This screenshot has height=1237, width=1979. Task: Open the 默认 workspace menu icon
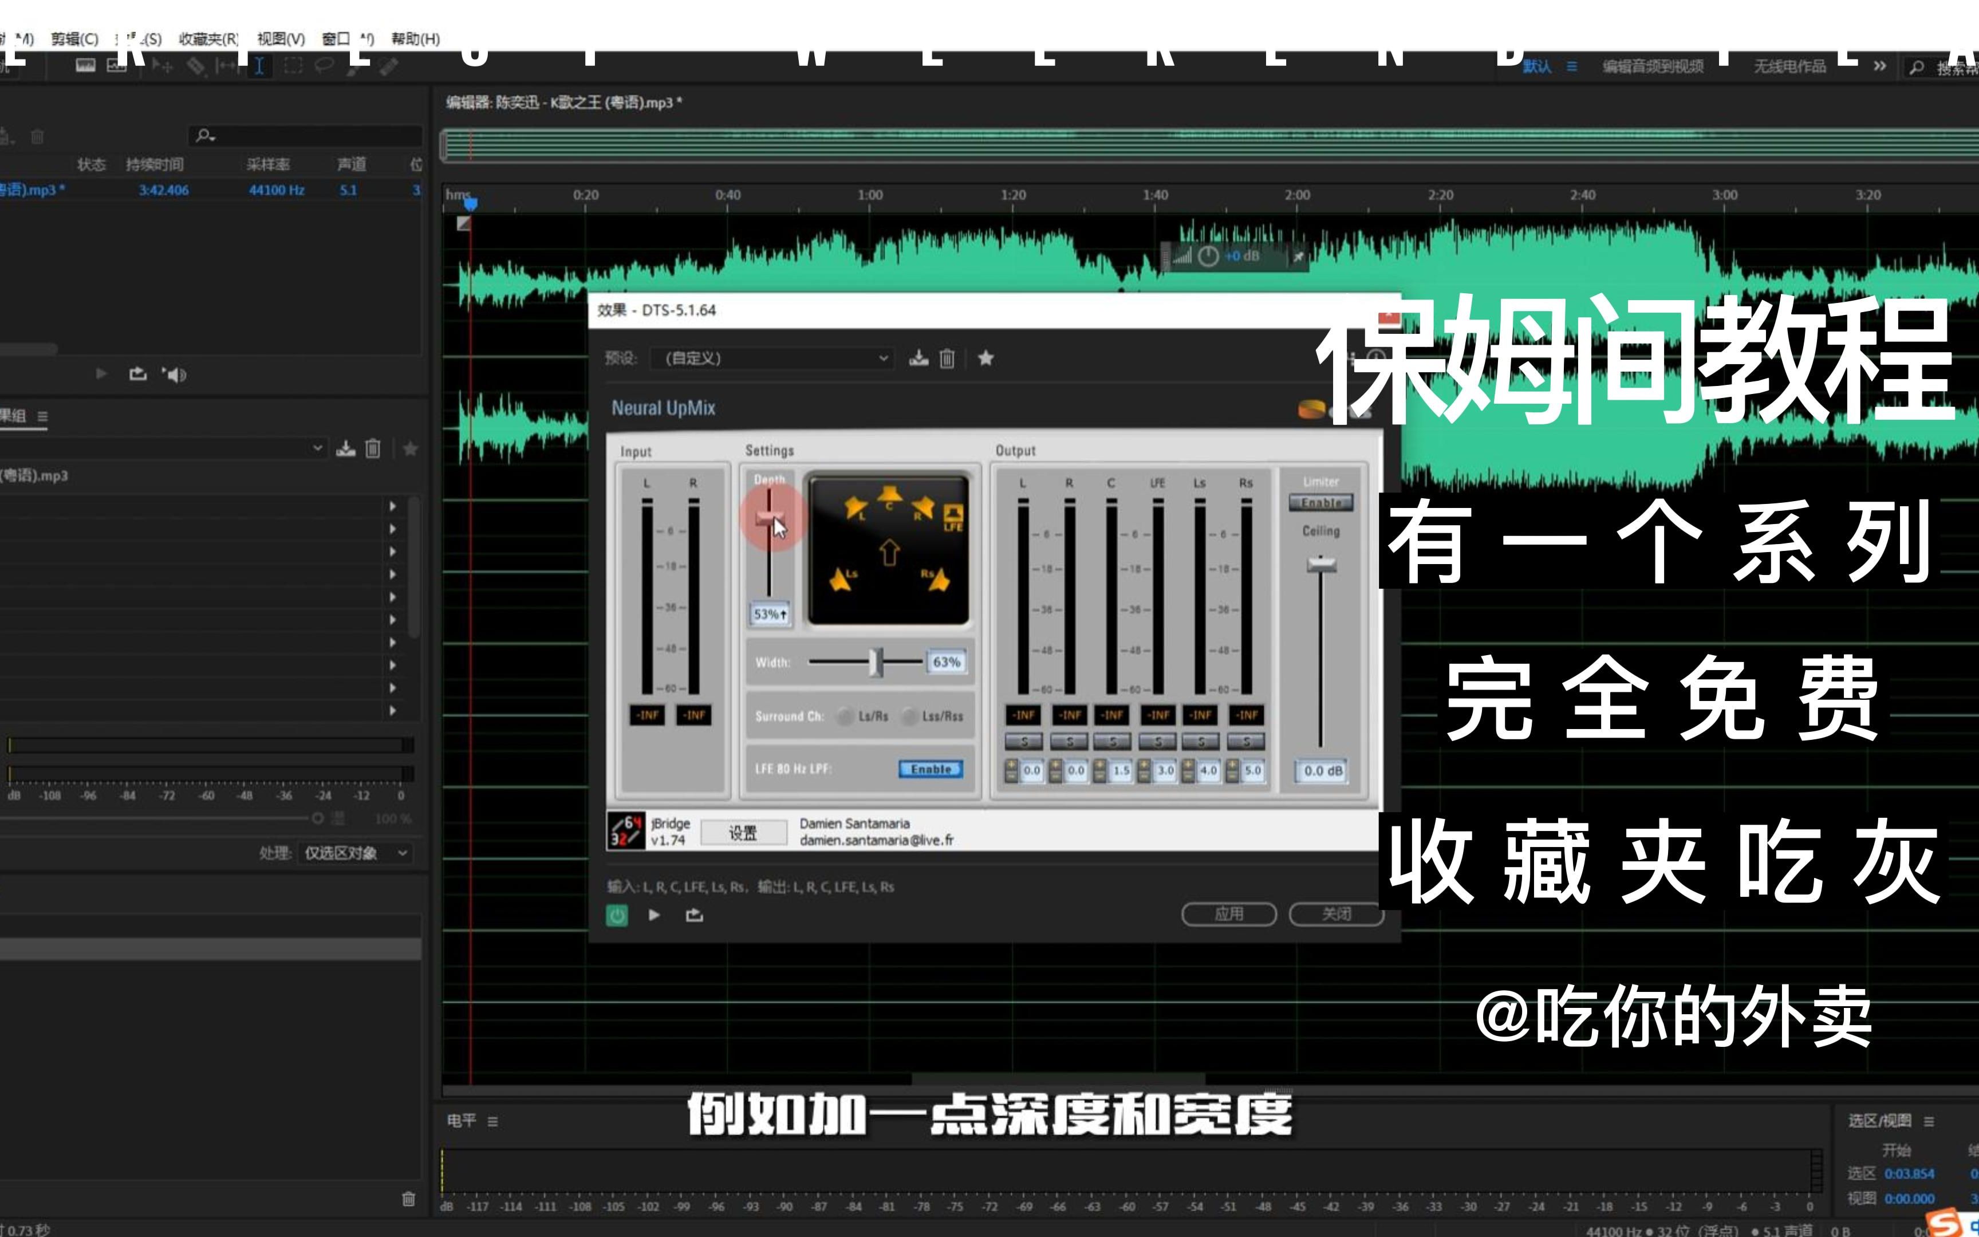tap(1572, 66)
